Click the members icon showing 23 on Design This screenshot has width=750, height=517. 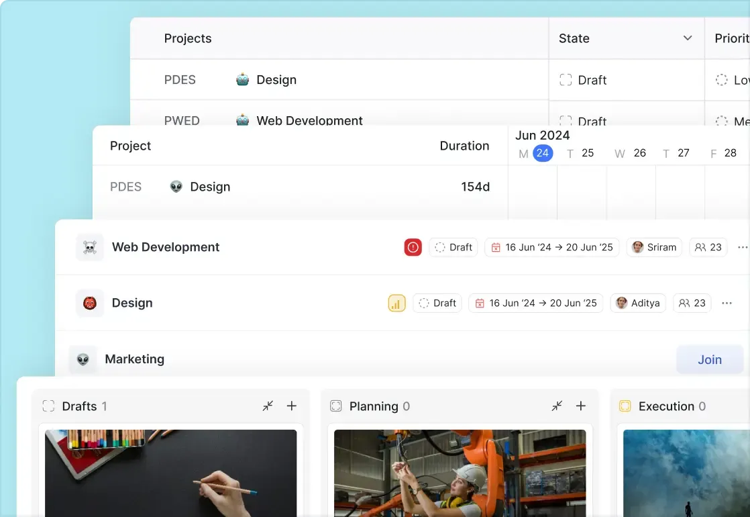692,303
